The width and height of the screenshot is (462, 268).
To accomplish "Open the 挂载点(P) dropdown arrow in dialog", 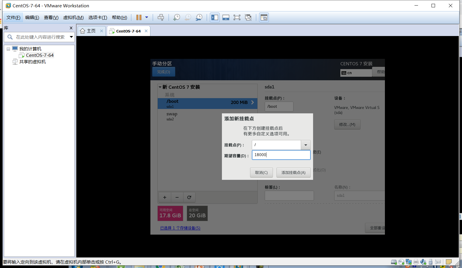I will (306, 145).
